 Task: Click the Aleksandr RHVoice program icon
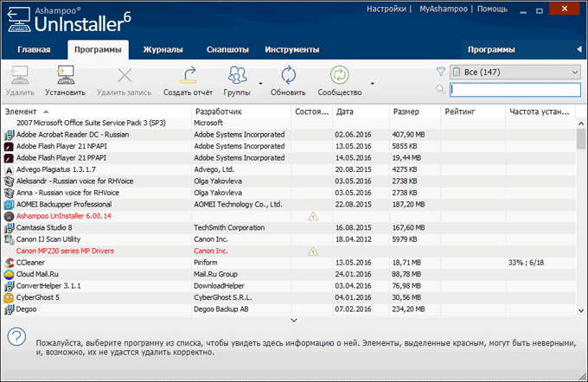point(9,181)
